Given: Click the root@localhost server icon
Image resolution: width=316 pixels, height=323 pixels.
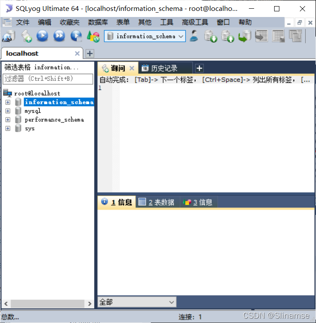Looking at the screenshot, I should (7, 93).
